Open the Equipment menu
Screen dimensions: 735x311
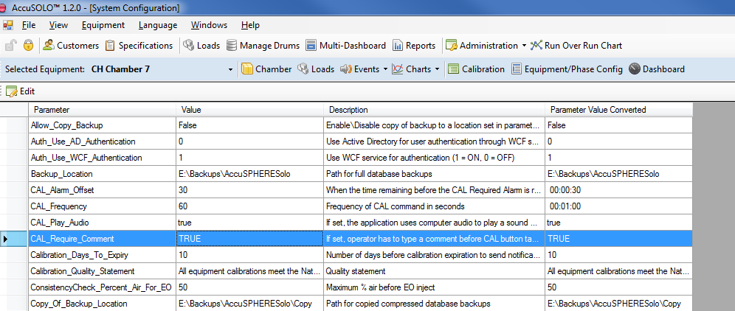pos(103,25)
